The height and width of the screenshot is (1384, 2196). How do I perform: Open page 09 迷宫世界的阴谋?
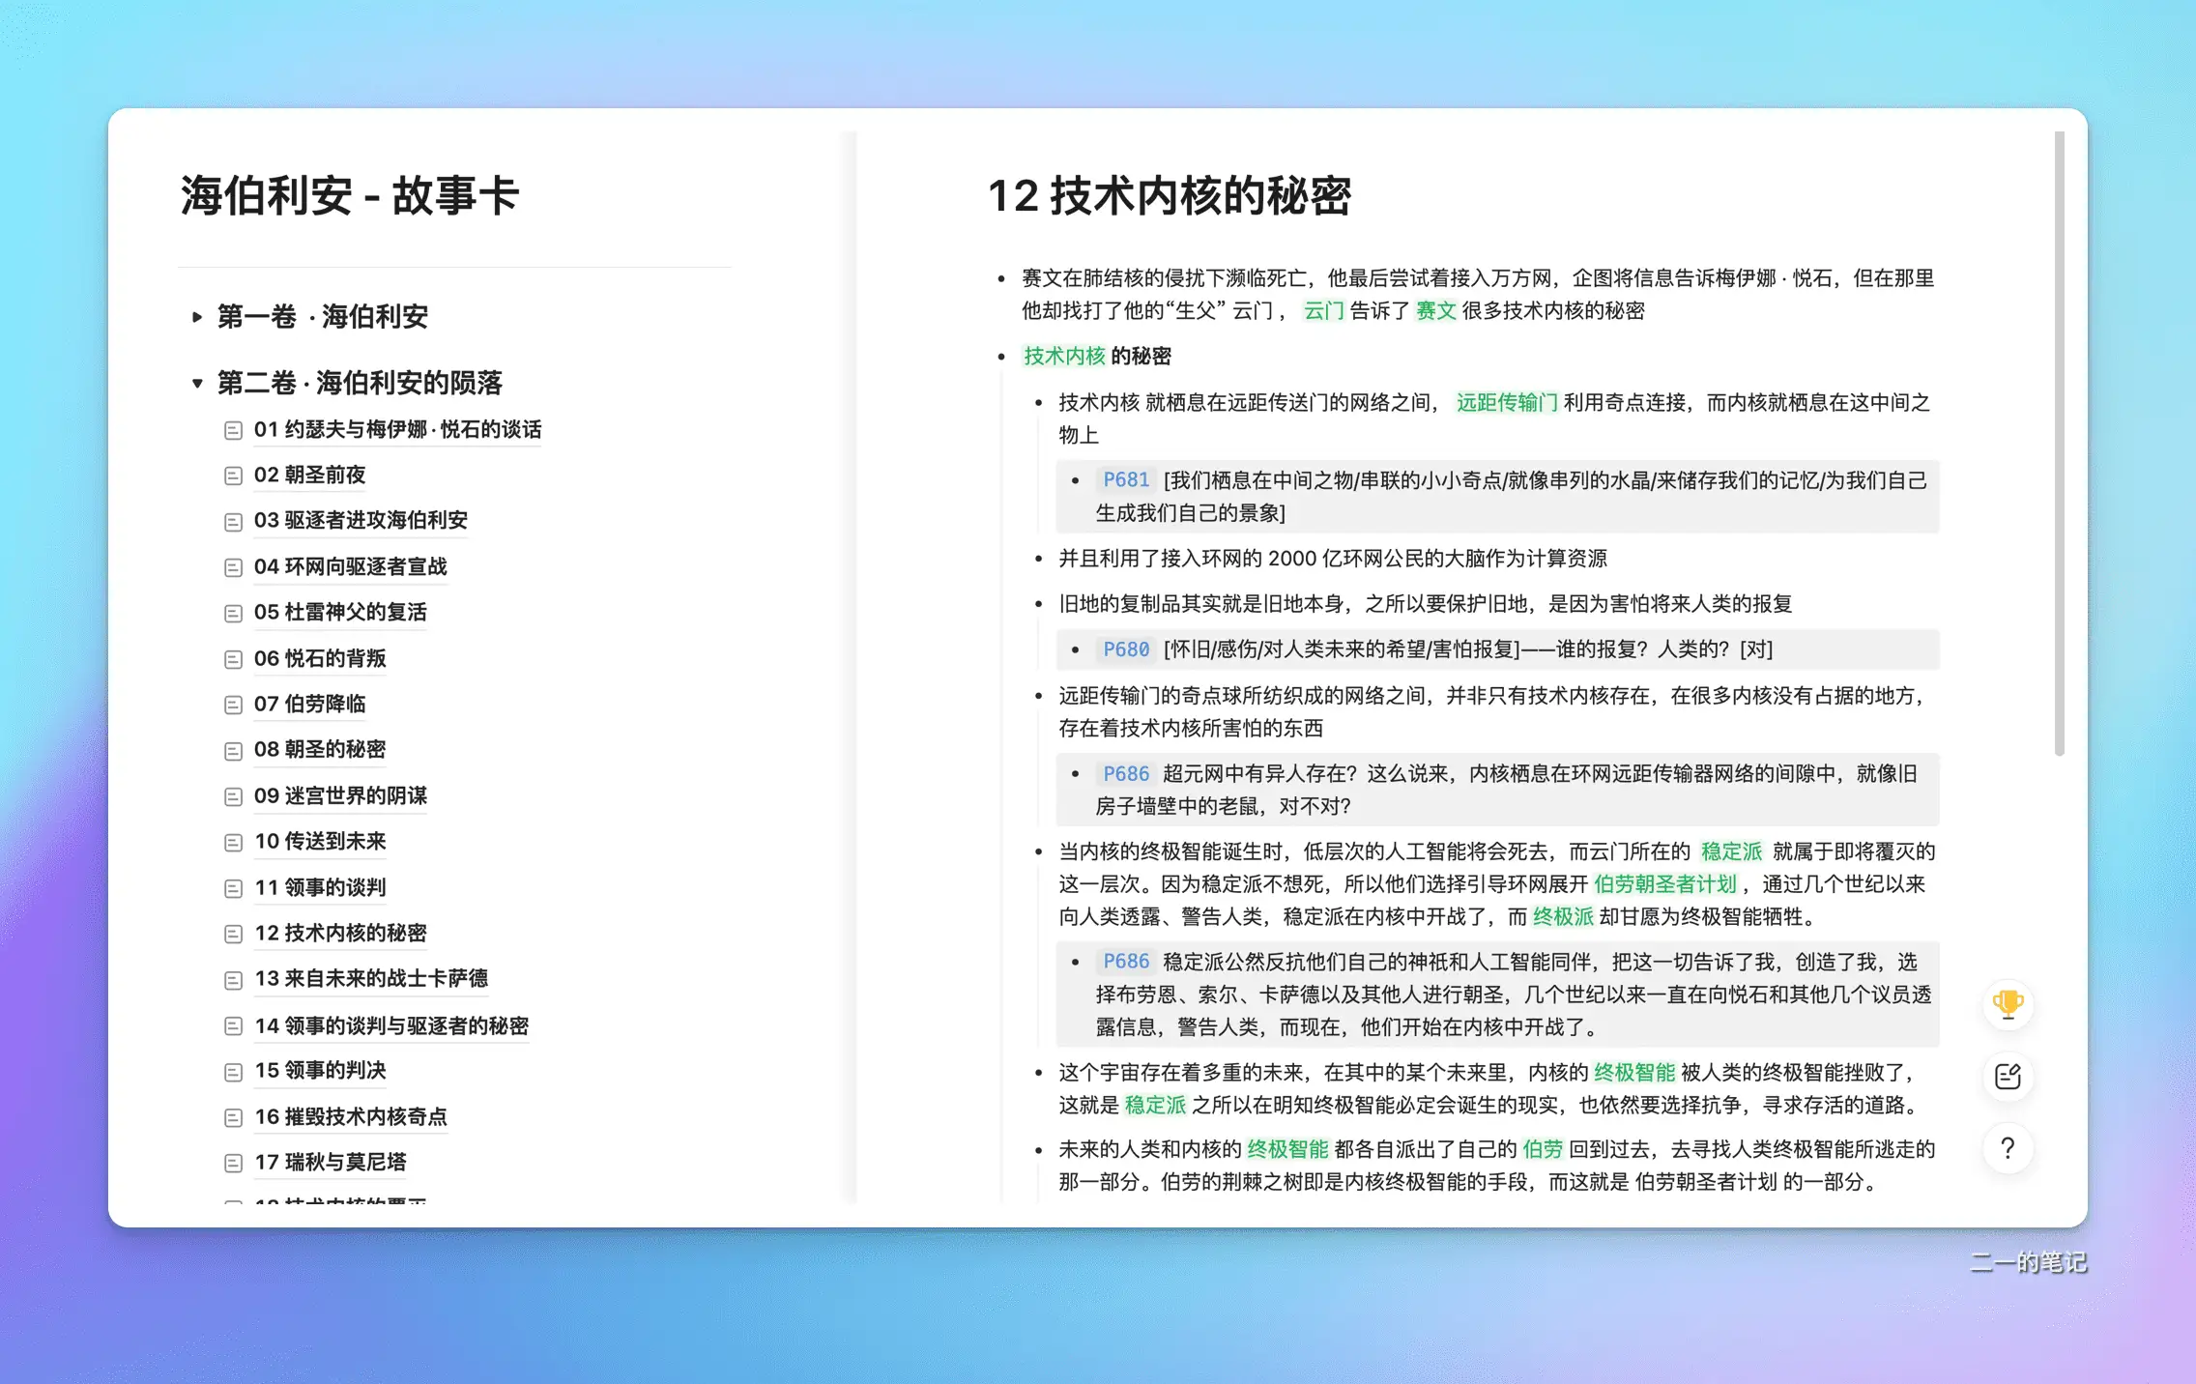[x=340, y=795]
